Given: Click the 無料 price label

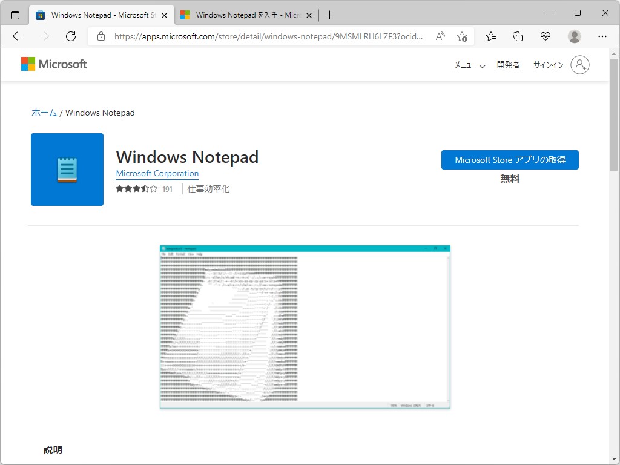Looking at the screenshot, I should click(510, 179).
